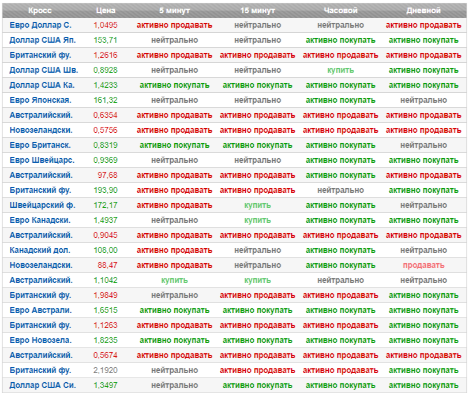469x396 pixels.
Task: Select the price value 1,4233
Action: click(106, 85)
